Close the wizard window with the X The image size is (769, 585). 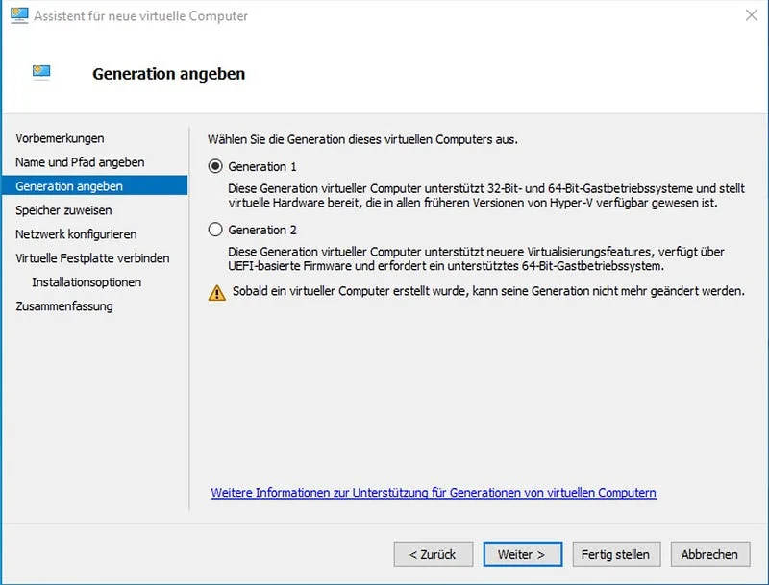click(x=753, y=15)
